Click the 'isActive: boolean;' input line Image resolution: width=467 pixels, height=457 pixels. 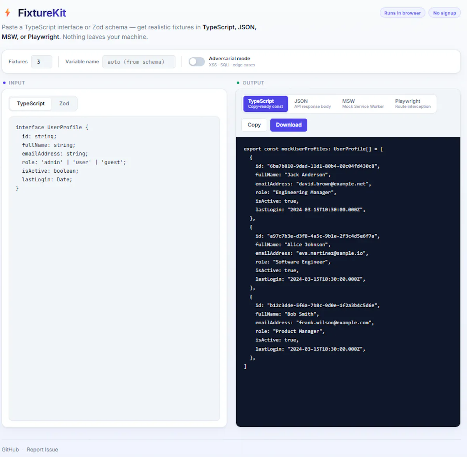pyautogui.click(x=50, y=171)
